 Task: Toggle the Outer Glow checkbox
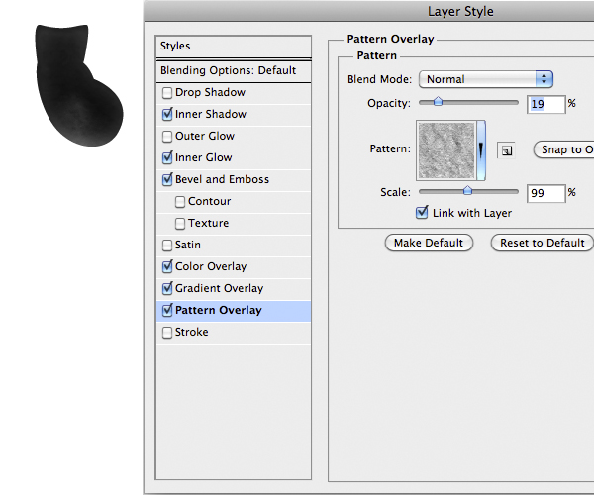166,137
